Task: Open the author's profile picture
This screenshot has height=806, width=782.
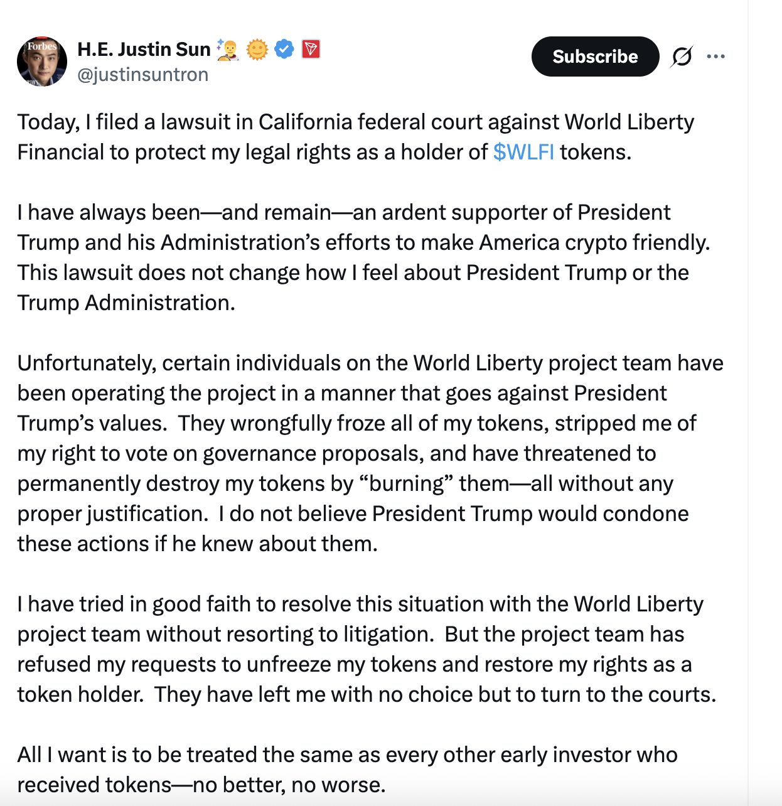Action: tap(42, 62)
